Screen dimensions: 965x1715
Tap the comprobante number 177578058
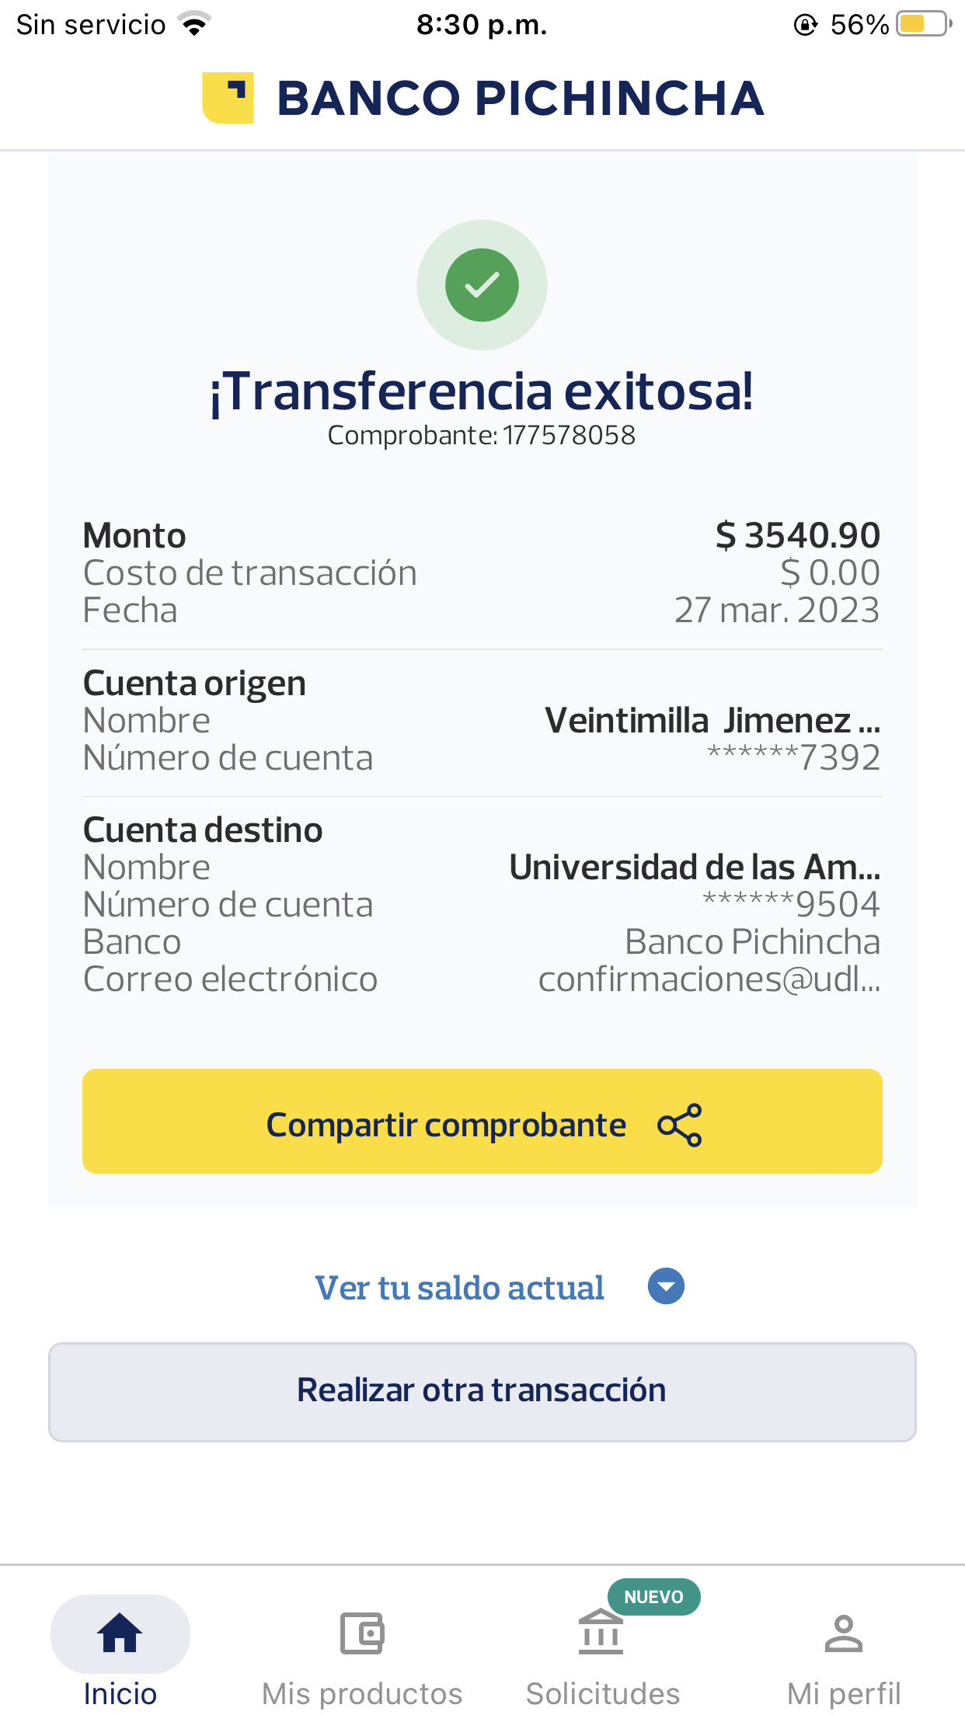point(569,436)
